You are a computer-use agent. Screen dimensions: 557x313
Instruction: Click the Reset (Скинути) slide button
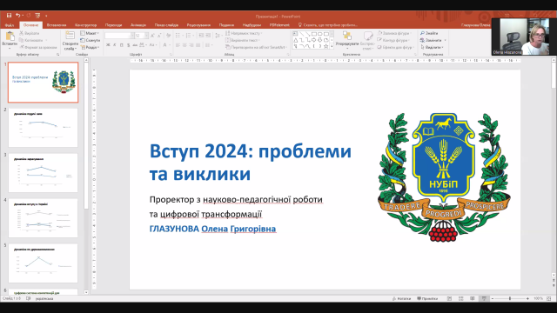[91, 40]
